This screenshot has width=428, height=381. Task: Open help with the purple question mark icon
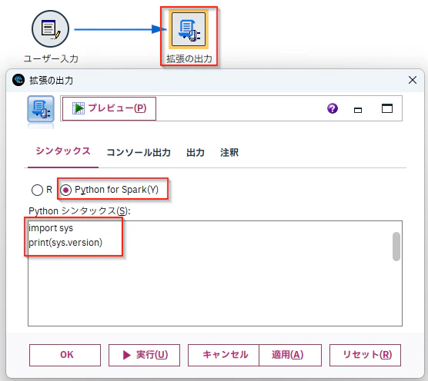coord(333,108)
